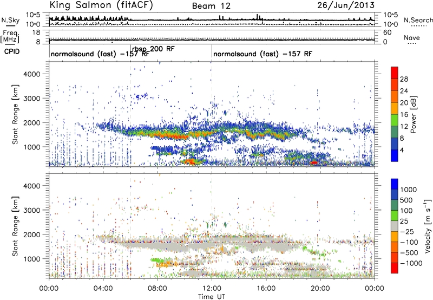Click the '2000' tick of the velocity panel
This screenshot has height=300, width=433.
coord(32,234)
